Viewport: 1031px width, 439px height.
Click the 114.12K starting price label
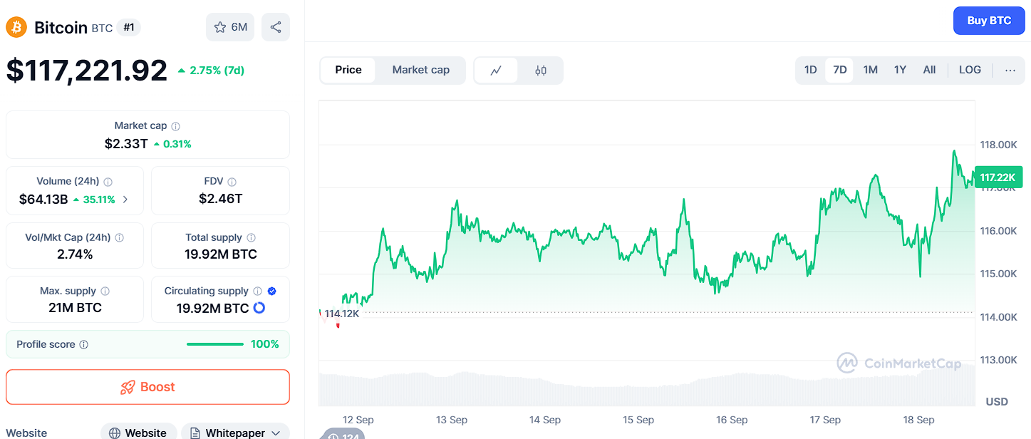pos(342,314)
